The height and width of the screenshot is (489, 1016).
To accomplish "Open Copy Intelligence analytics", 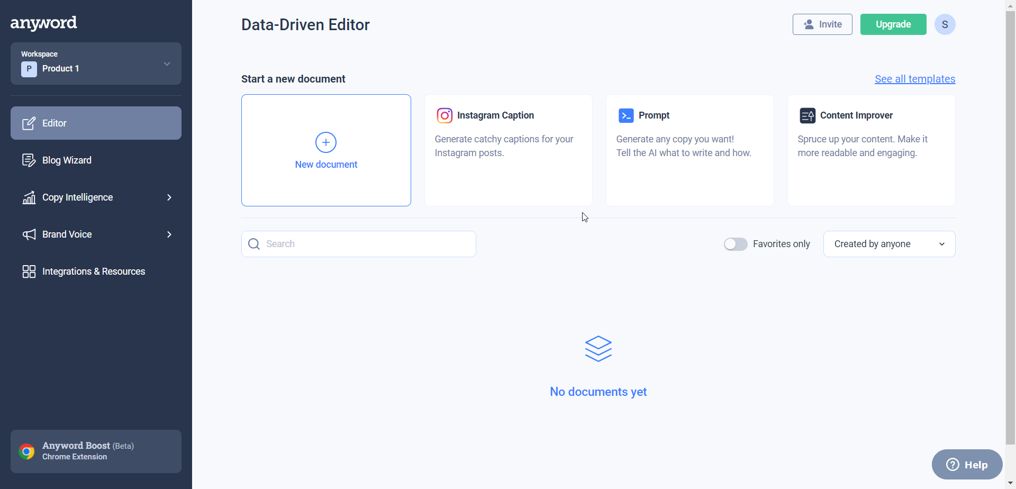I will [77, 197].
